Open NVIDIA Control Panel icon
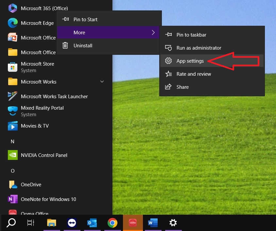The image size is (276, 231). click(13, 155)
